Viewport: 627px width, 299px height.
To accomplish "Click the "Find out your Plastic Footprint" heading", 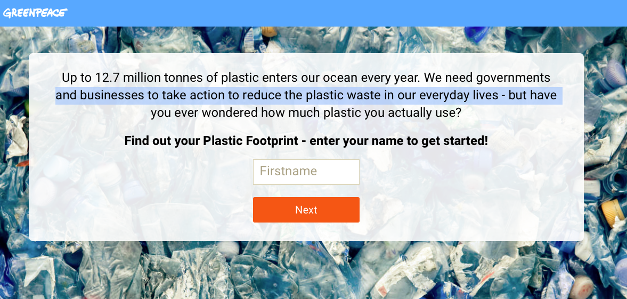I will pyautogui.click(x=306, y=141).
